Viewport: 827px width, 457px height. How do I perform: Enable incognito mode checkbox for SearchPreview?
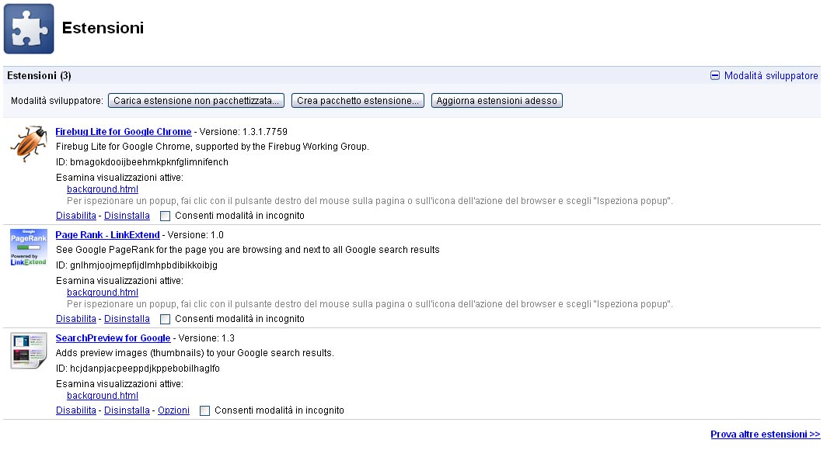(x=204, y=410)
